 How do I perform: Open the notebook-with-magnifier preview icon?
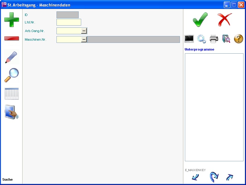tap(226, 39)
